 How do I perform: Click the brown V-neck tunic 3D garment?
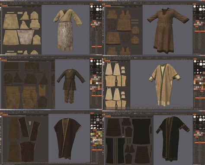coord(168,31)
